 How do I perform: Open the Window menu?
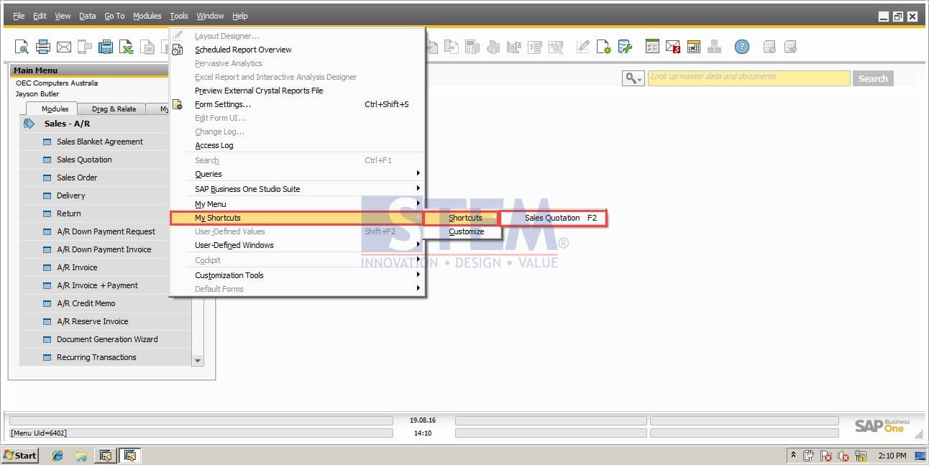tap(210, 16)
